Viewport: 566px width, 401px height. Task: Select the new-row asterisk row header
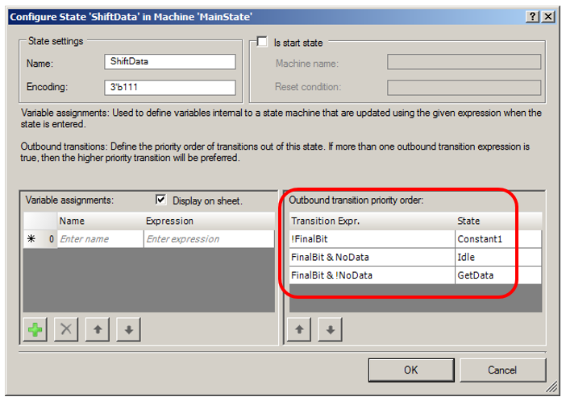(40, 239)
